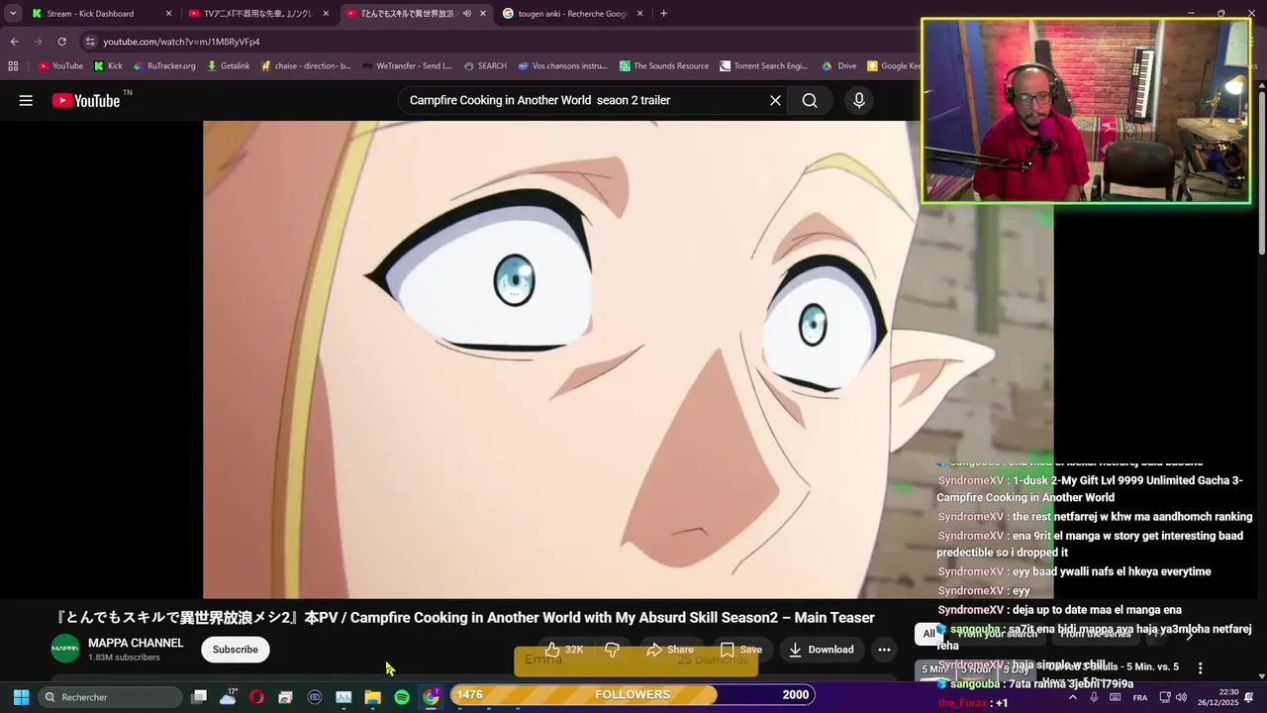Open File Explorer folder icon on taskbar

pos(372,697)
